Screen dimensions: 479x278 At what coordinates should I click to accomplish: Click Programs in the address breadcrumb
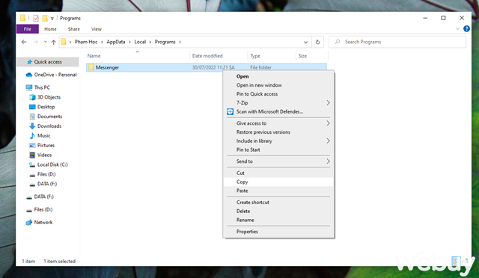click(x=165, y=42)
